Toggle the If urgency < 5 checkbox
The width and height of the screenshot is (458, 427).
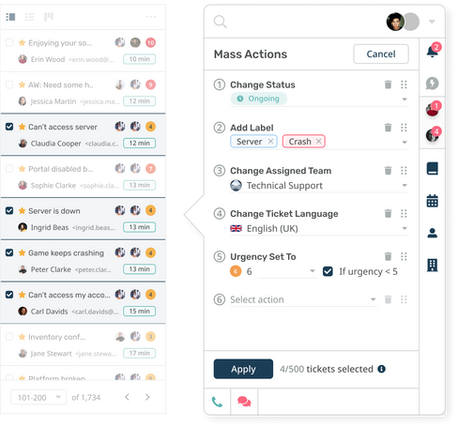(x=328, y=271)
